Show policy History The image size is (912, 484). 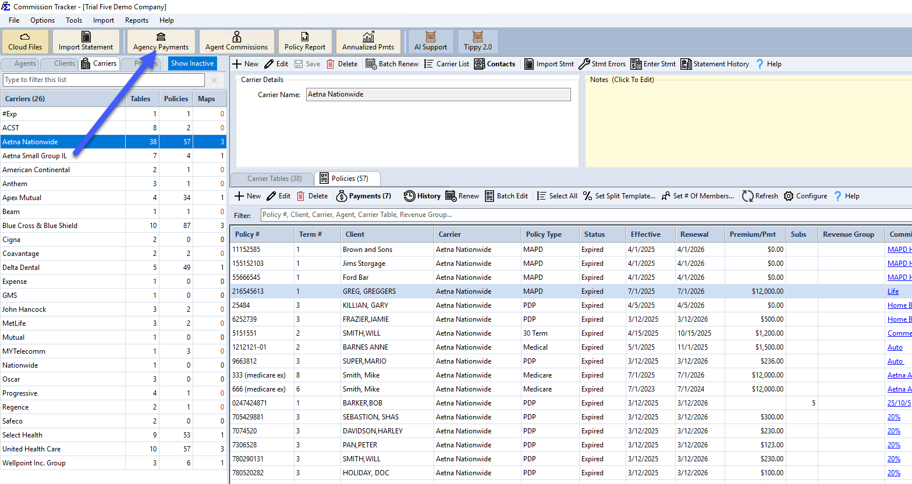pyautogui.click(x=422, y=196)
